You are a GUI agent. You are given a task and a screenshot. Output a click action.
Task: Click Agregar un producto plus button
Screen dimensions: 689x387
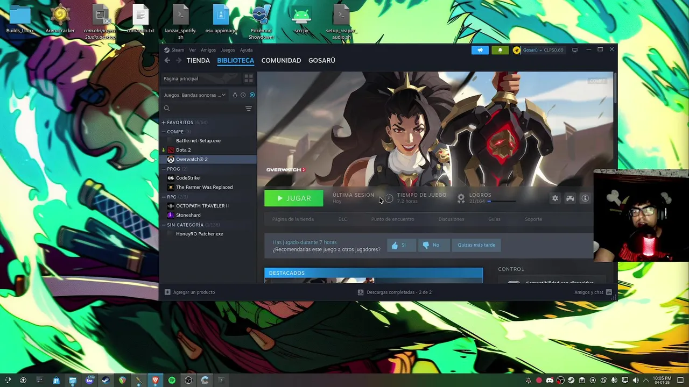(189, 292)
